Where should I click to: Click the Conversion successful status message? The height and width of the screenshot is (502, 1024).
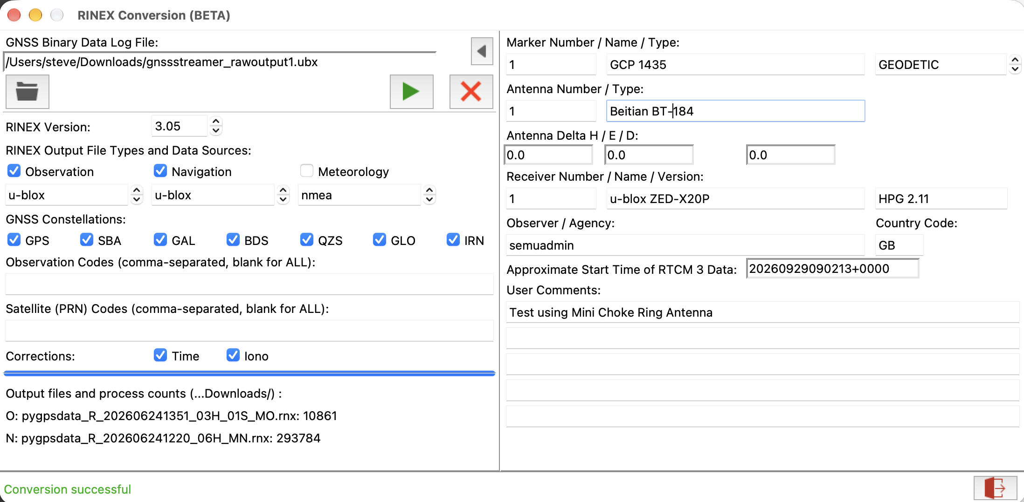pos(68,489)
